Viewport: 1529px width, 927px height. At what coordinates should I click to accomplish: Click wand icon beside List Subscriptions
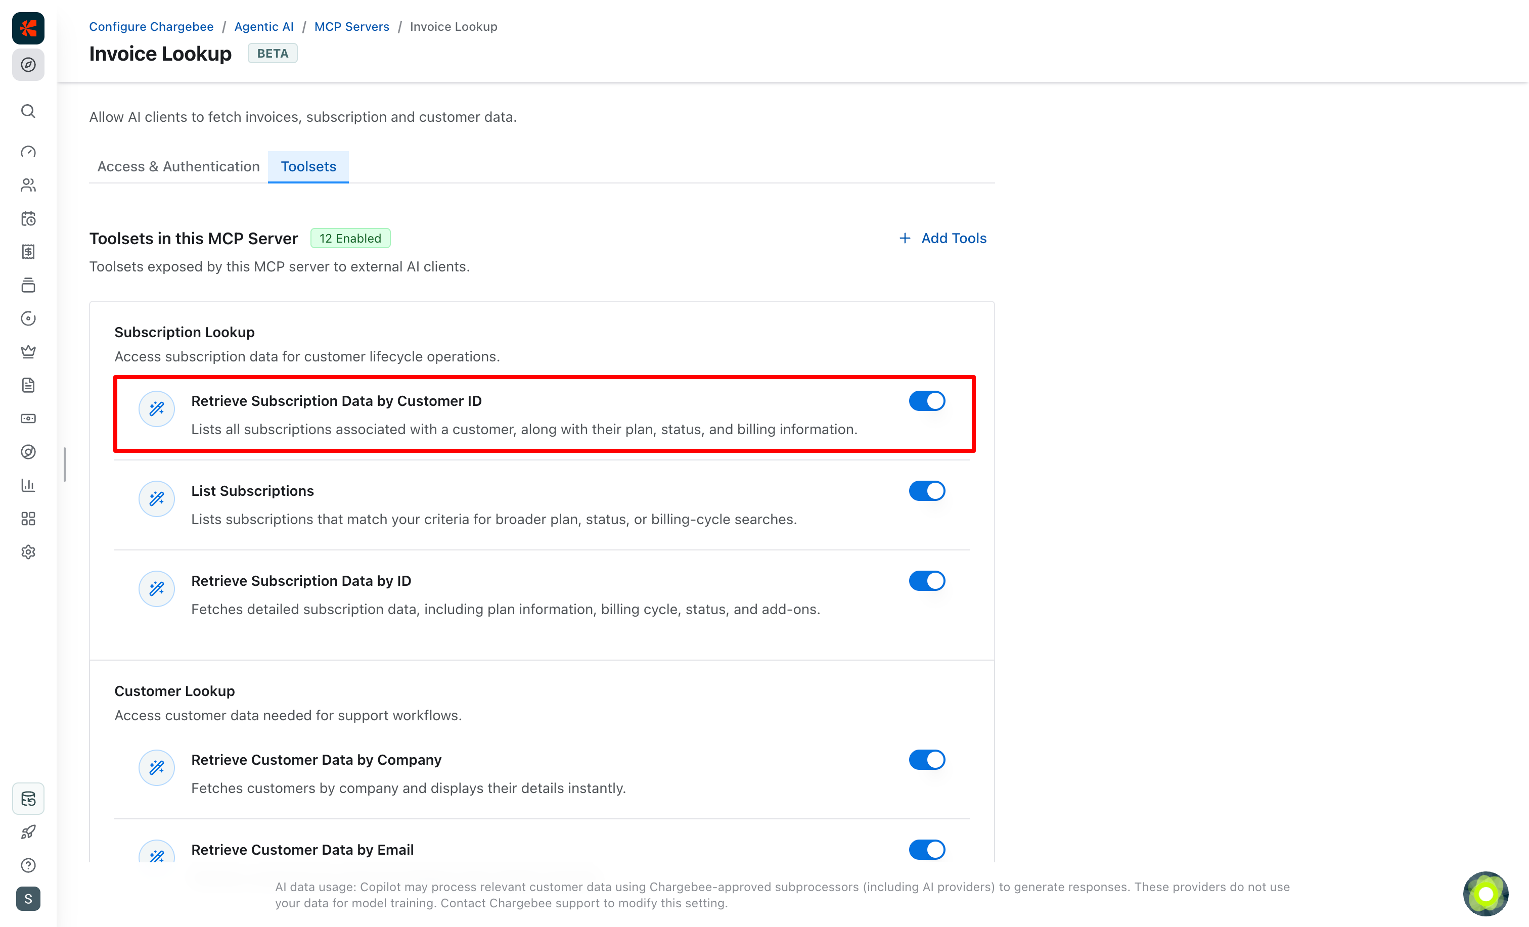tap(156, 498)
